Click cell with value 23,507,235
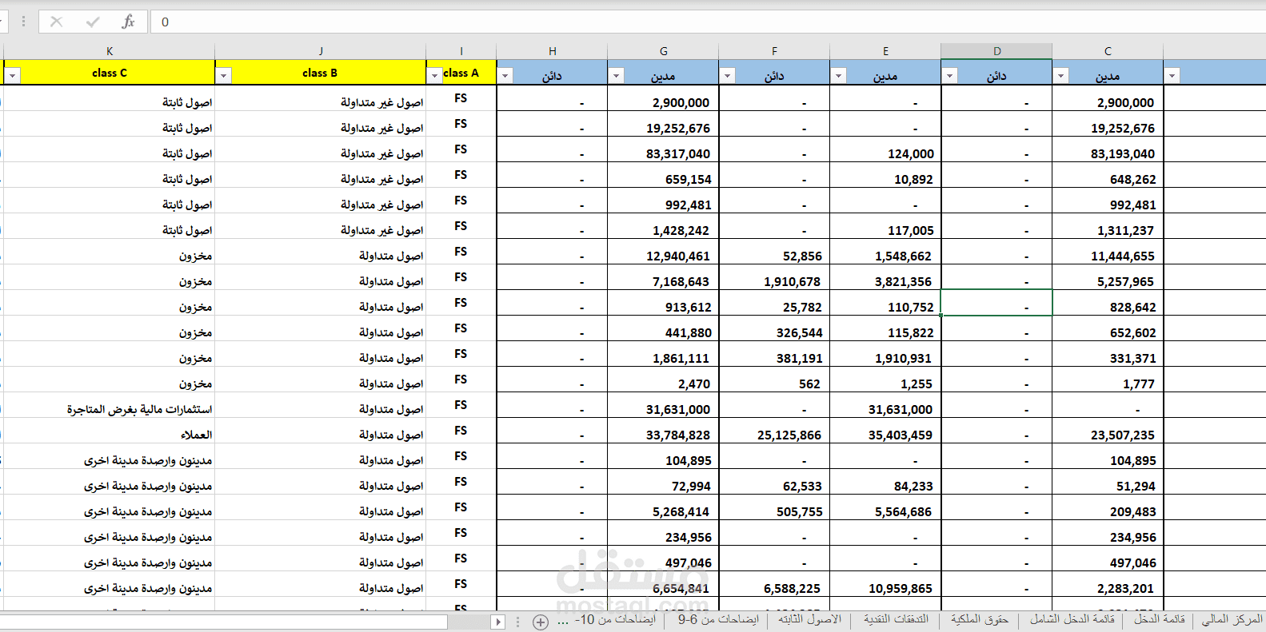 pyautogui.click(x=1108, y=431)
